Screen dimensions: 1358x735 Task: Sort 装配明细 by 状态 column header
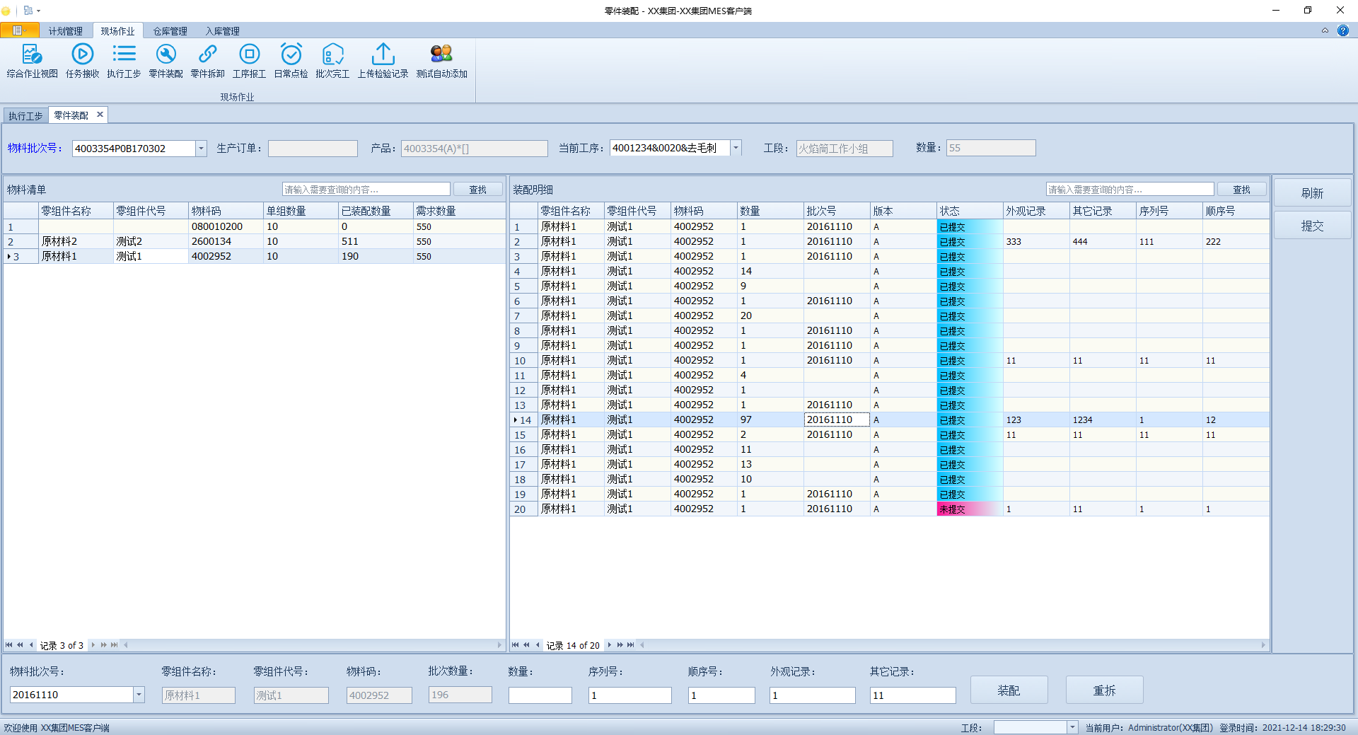tap(970, 211)
